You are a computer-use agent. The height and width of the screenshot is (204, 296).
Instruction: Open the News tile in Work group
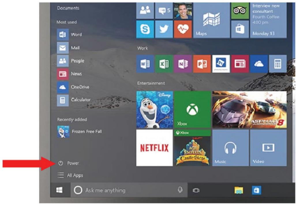tap(240, 64)
